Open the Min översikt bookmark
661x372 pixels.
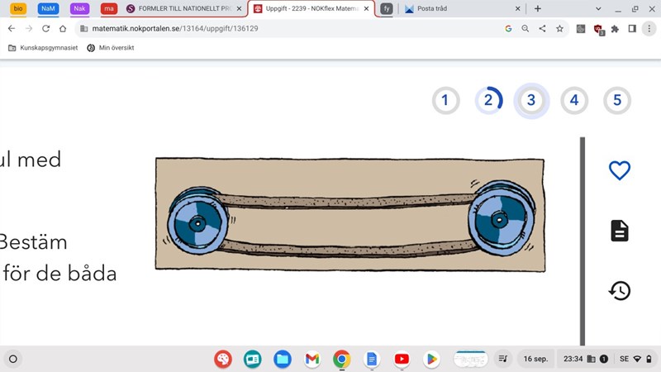pos(110,48)
